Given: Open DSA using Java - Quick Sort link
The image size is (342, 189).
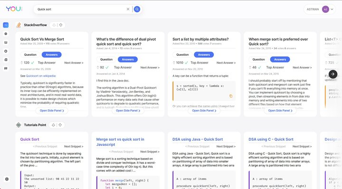Looking at the screenshot, I should pos(198,139).
